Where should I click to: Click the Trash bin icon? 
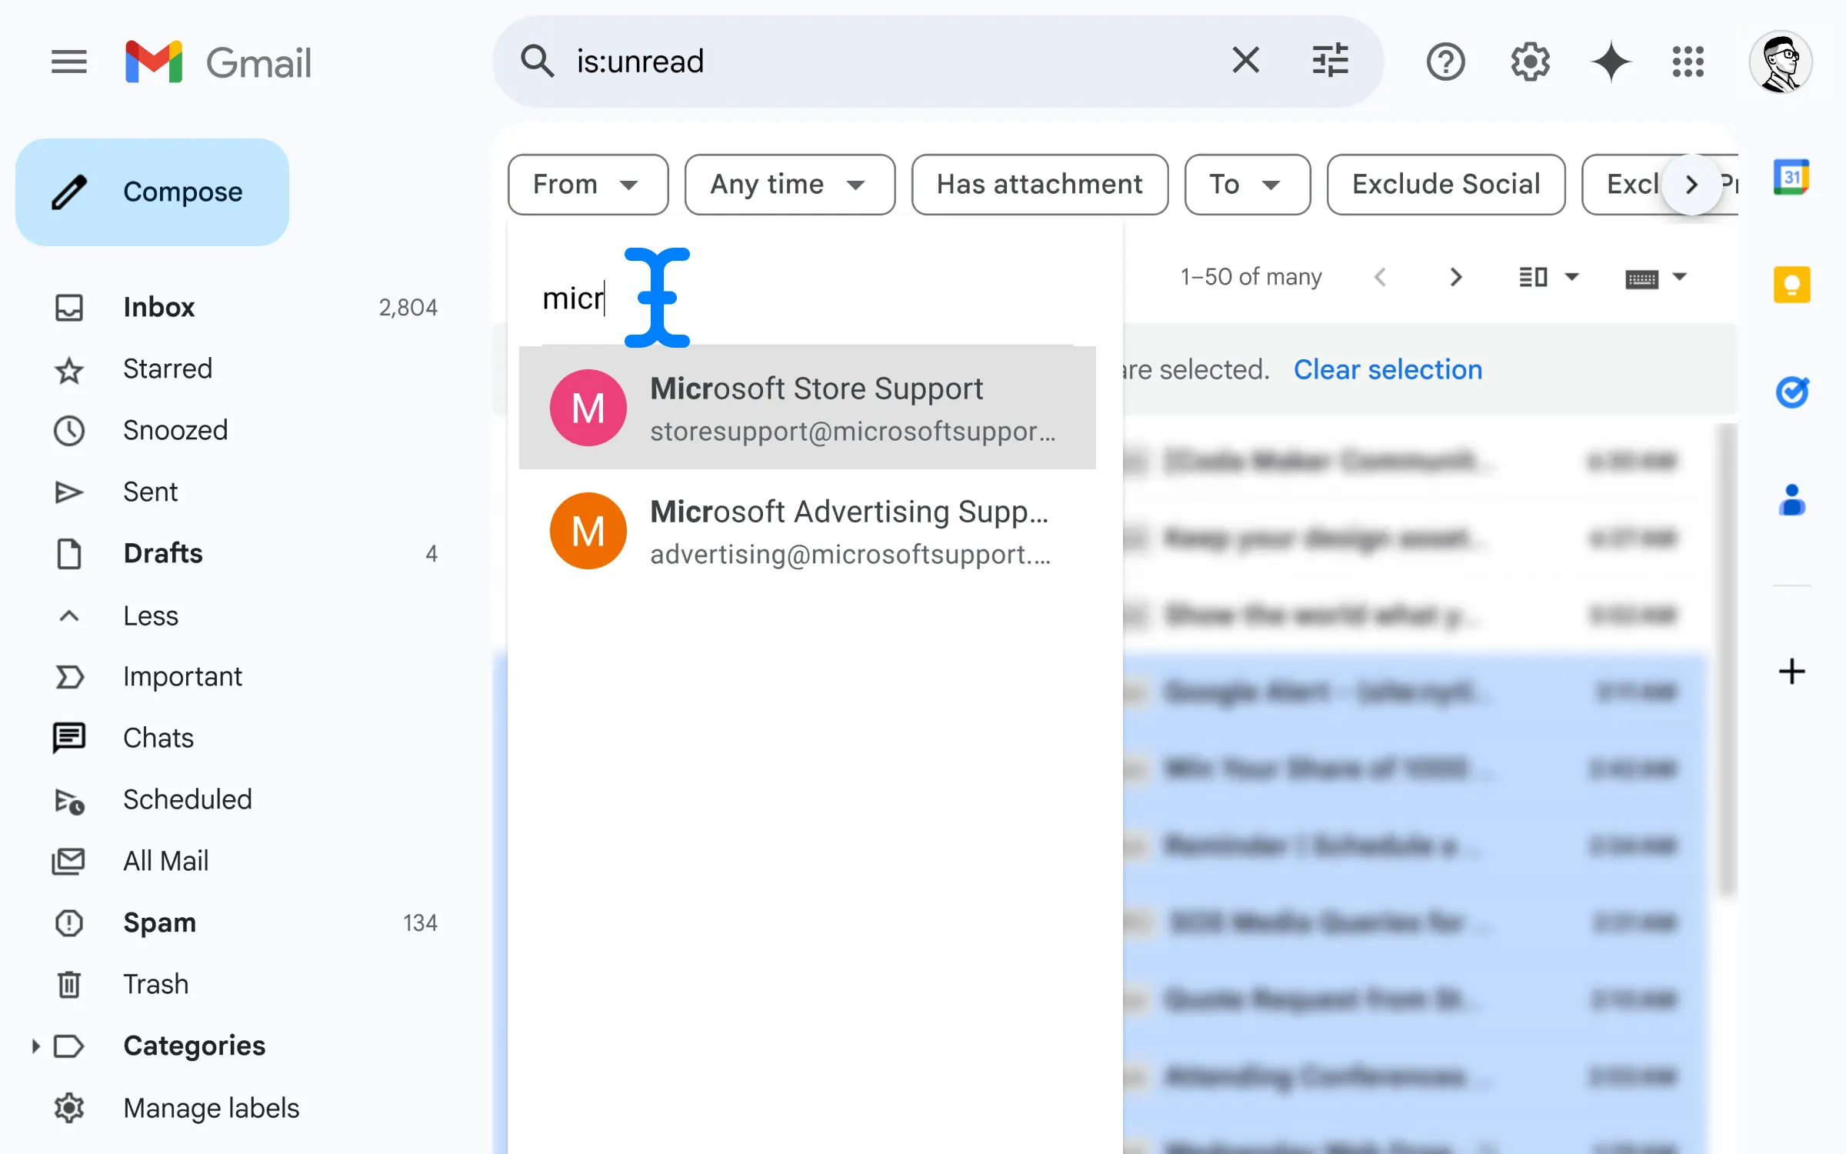[x=69, y=984]
